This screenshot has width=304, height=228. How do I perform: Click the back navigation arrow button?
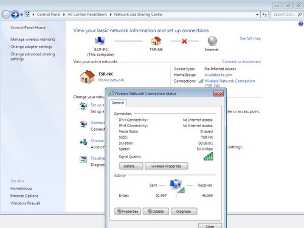6,15
